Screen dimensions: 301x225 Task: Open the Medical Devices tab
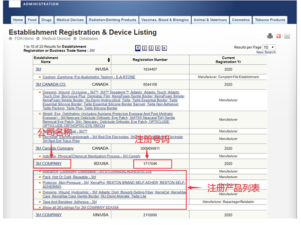click(70, 20)
